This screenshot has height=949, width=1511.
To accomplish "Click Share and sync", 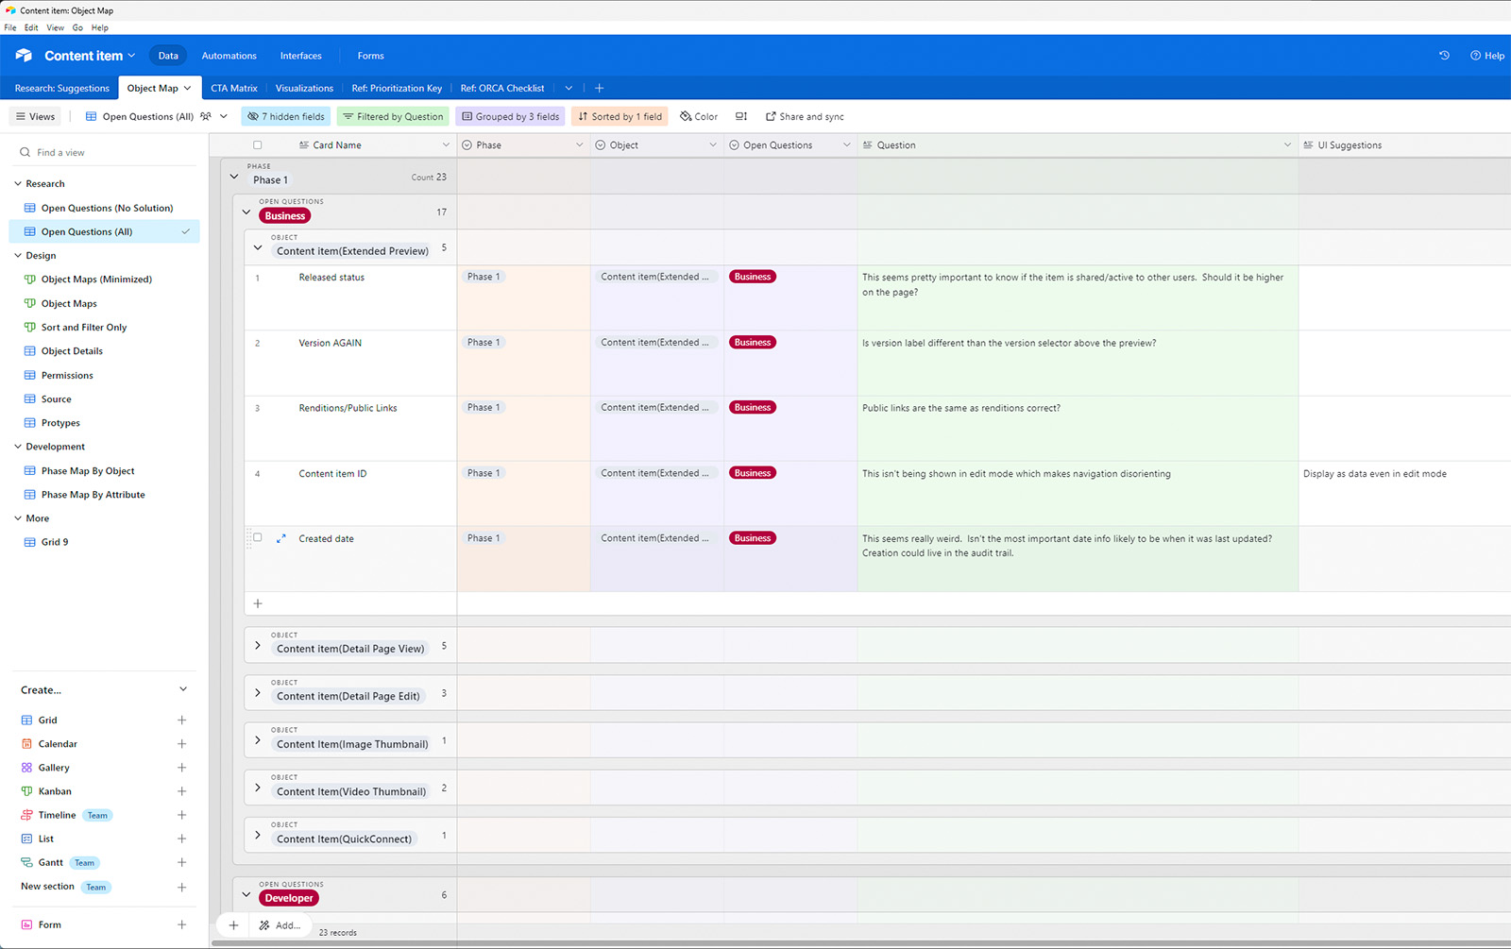I will coord(805,116).
